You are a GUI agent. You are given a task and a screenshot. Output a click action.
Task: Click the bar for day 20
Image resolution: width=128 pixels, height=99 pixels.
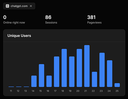coord(79,68)
